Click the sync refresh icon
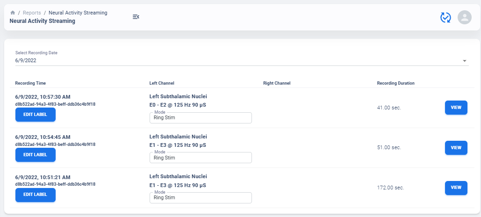The width and height of the screenshot is (481, 217). (x=445, y=17)
